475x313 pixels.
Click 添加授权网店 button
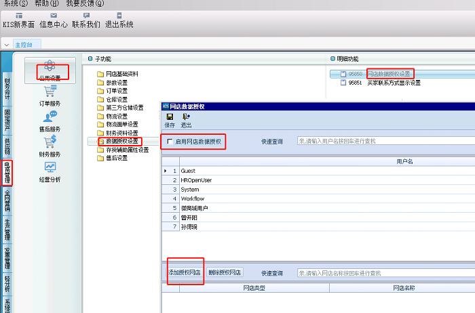[x=185, y=273]
